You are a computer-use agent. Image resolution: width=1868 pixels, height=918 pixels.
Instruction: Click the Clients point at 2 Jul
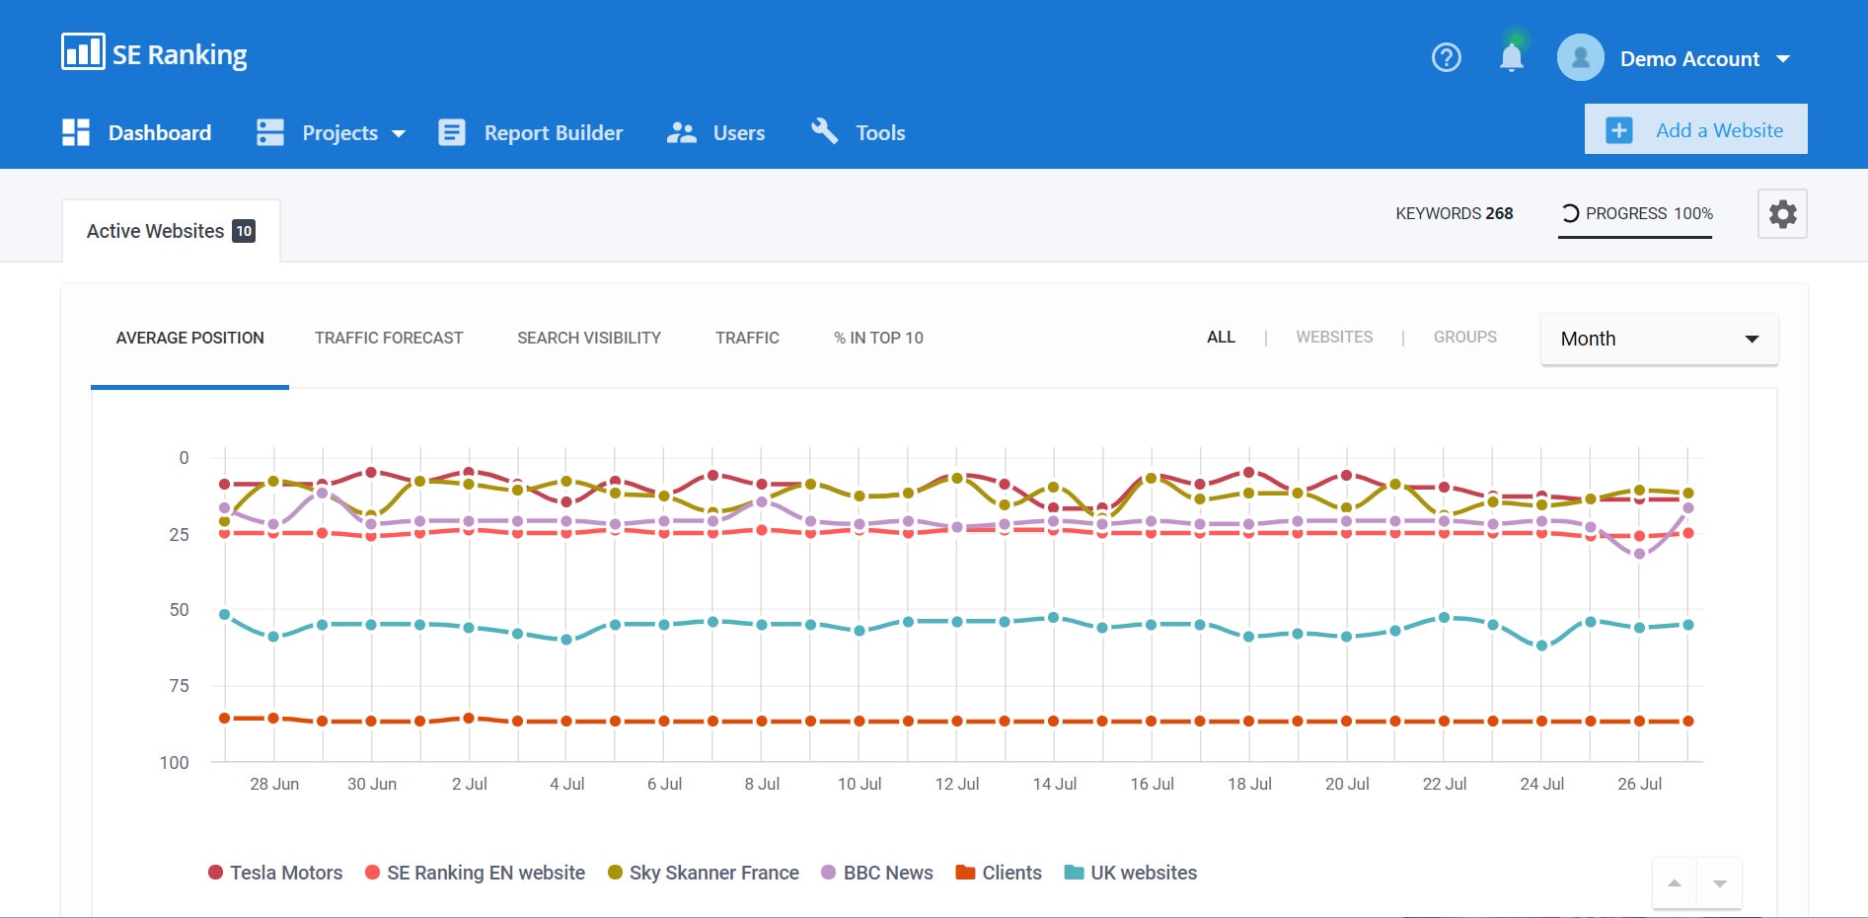[469, 718]
